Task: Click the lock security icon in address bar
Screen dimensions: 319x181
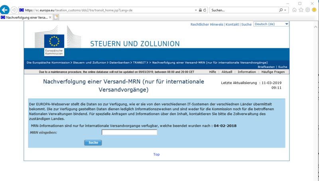Action: (x=200, y=10)
